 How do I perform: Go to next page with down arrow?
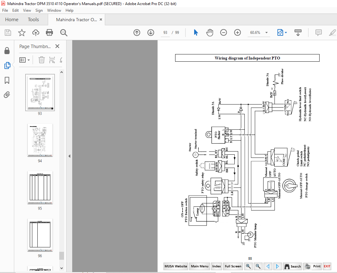151,33
